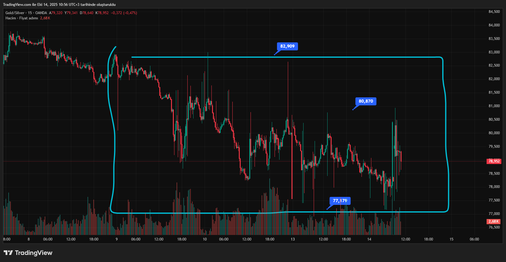Viewport: 506px width, 262px height.
Task: Click the red 78,952 current price tag
Action: click(494, 161)
